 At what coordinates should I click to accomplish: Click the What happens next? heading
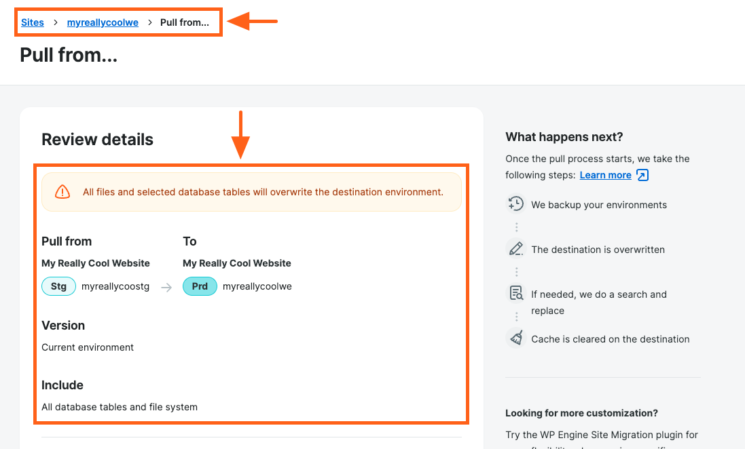click(564, 137)
